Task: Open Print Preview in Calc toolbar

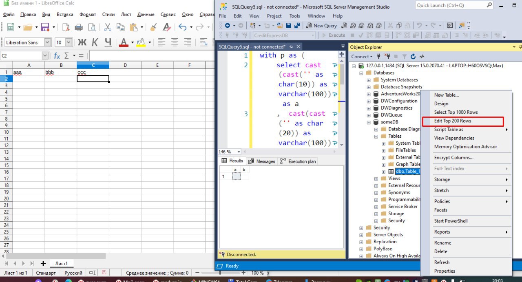Action: (92, 27)
